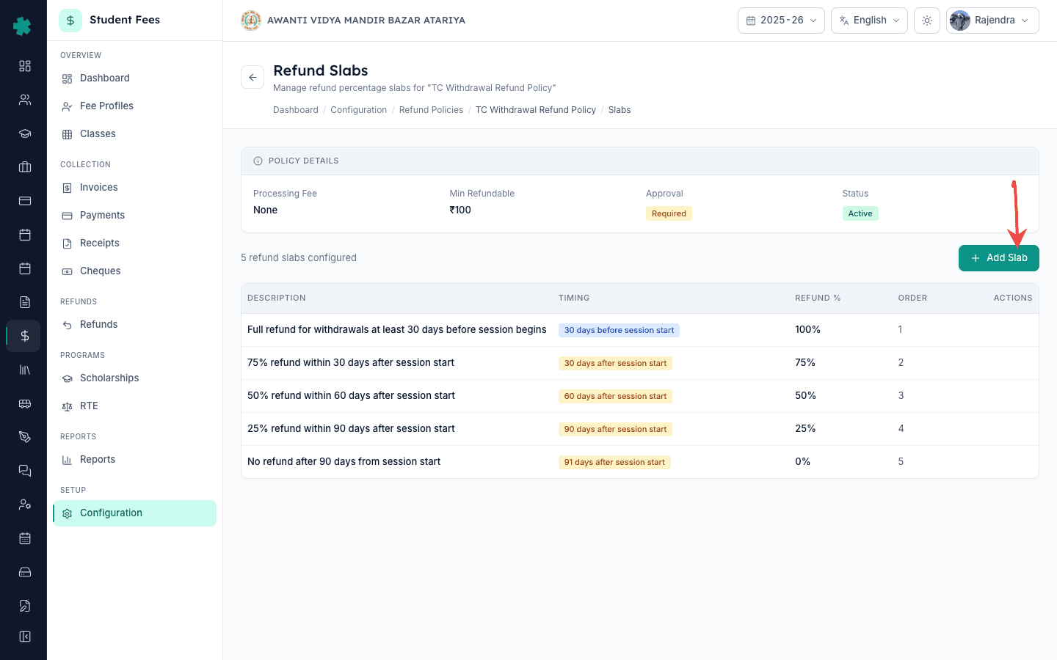The width and height of the screenshot is (1057, 660).
Task: Click the chat messages icon in left rail
Action: coord(24,471)
